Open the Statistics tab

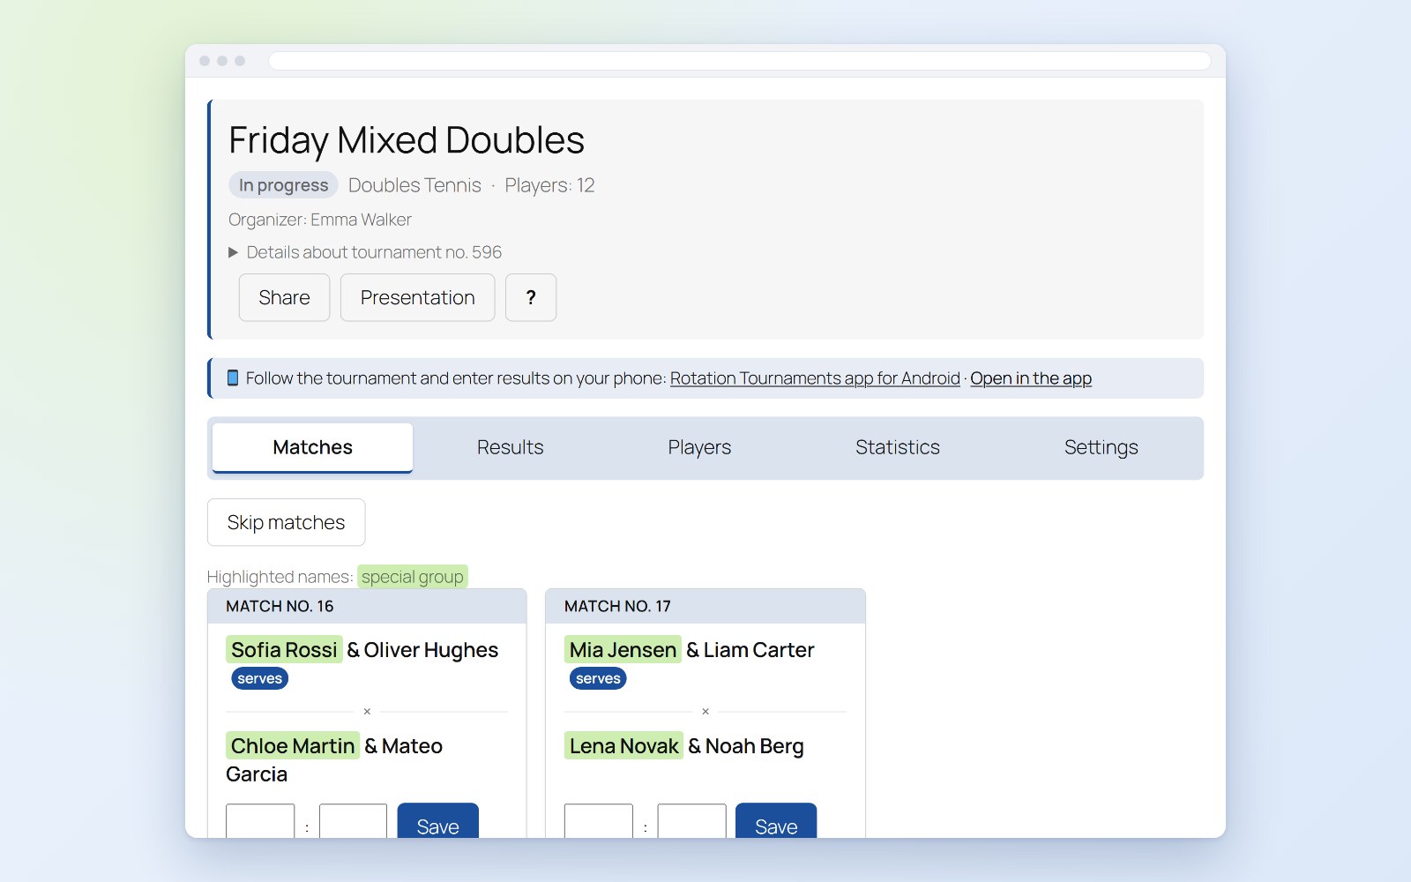click(x=898, y=447)
